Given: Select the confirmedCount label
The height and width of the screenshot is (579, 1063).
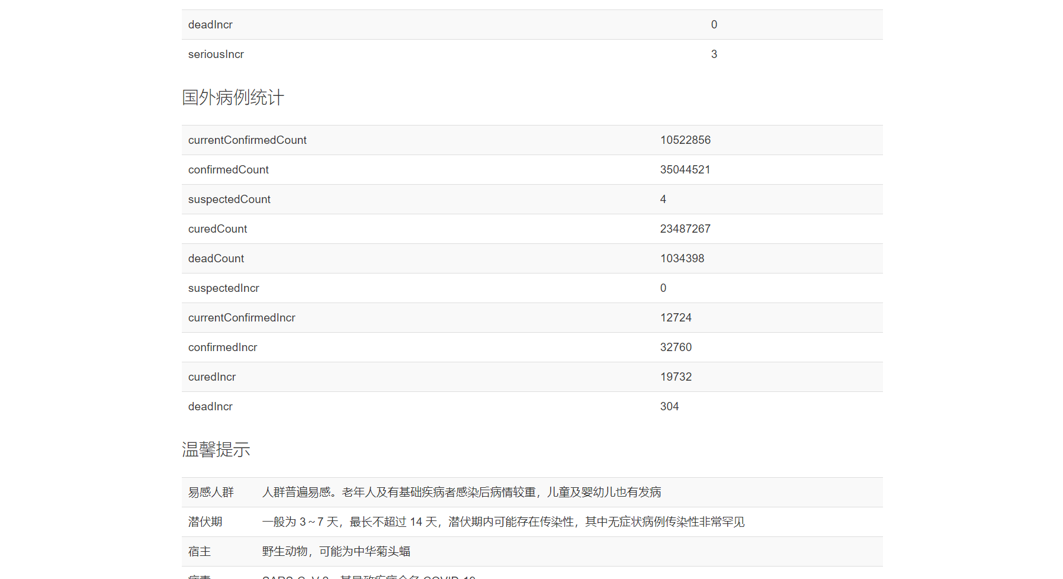Looking at the screenshot, I should [x=229, y=170].
